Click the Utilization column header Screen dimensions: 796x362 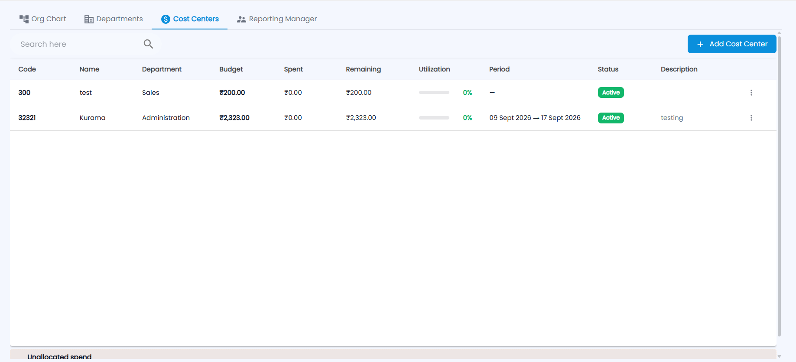[x=434, y=69]
